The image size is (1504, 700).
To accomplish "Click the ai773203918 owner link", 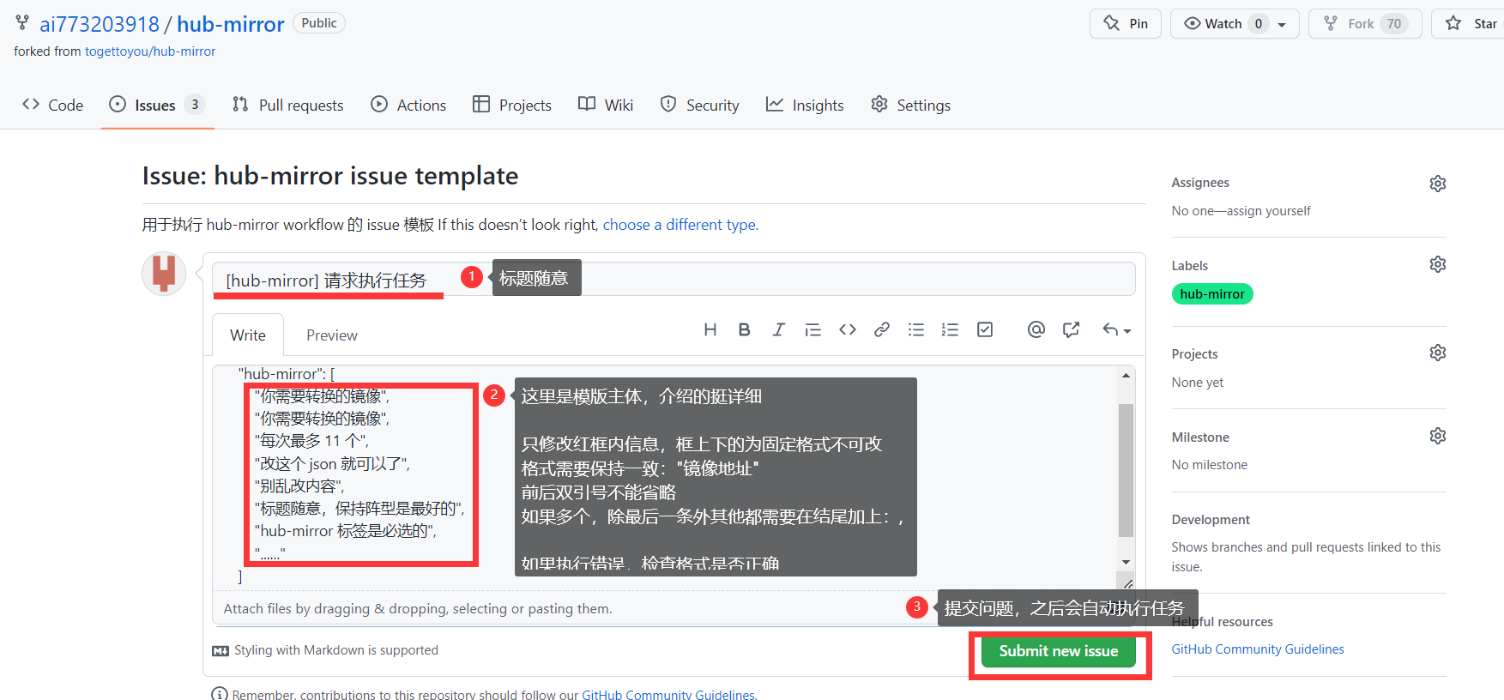I will click(100, 24).
